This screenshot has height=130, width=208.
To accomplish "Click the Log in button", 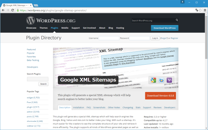I will (x=155, y=38).
